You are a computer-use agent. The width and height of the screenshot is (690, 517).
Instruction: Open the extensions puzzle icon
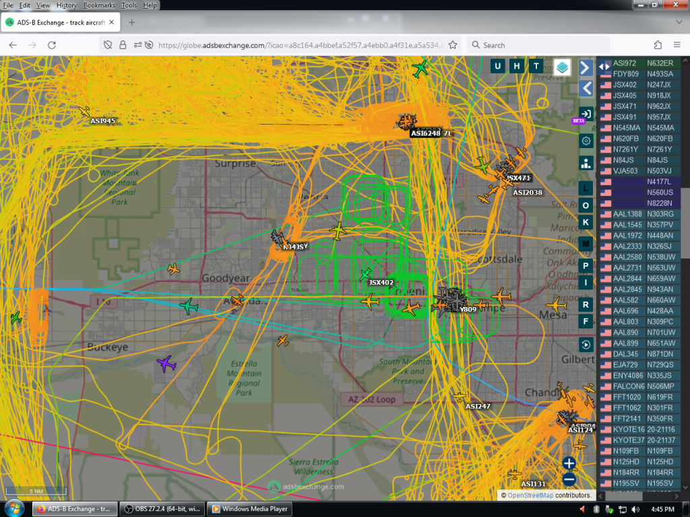point(658,45)
